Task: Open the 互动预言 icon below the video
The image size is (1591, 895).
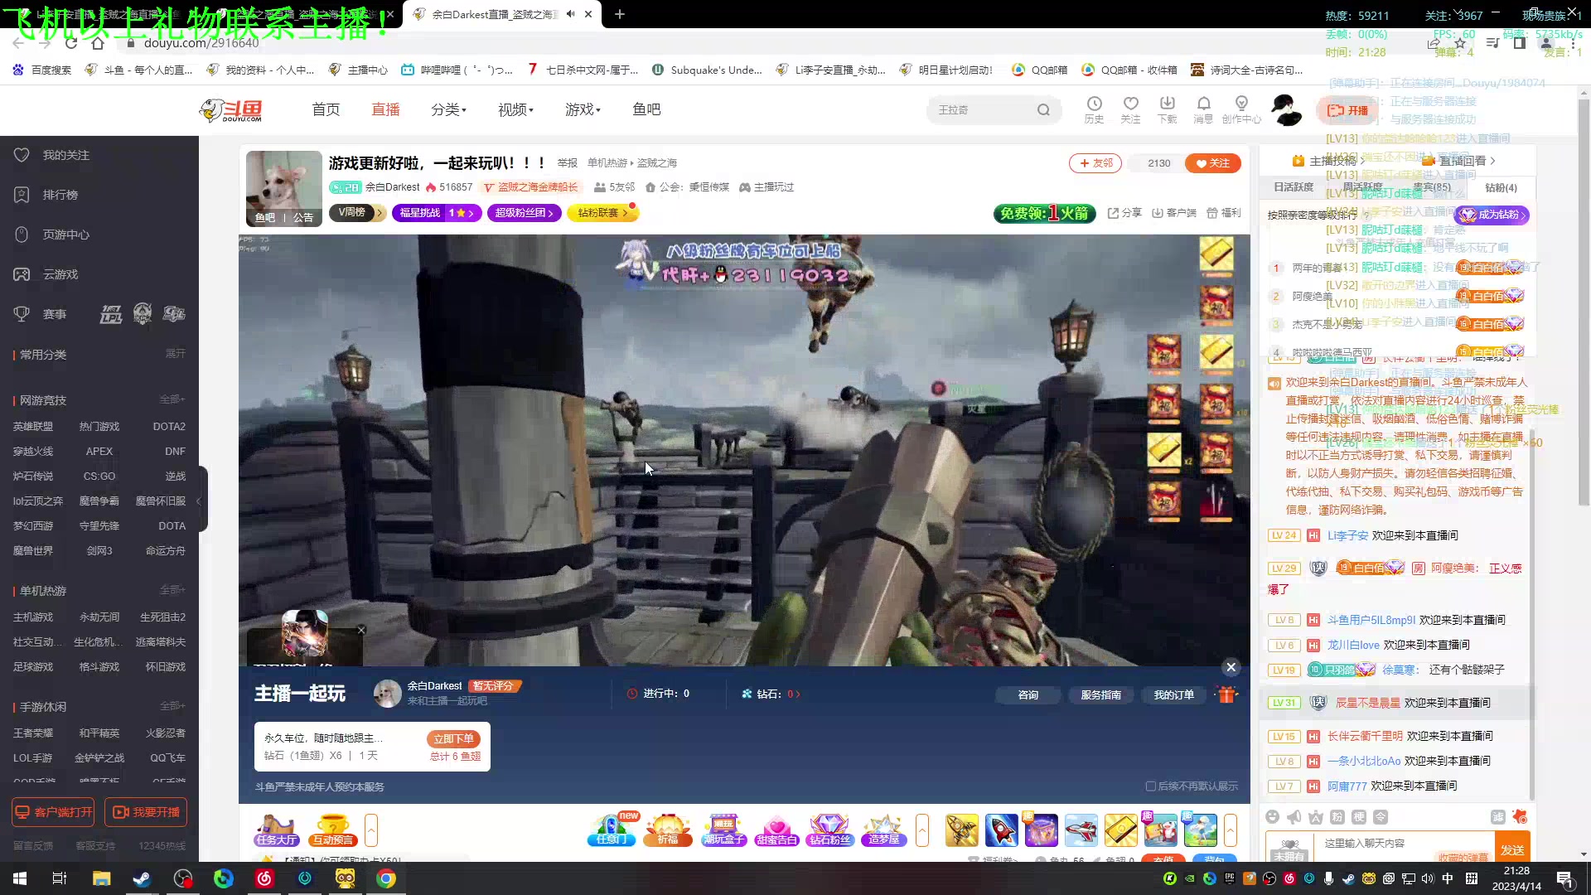Action: [332, 830]
